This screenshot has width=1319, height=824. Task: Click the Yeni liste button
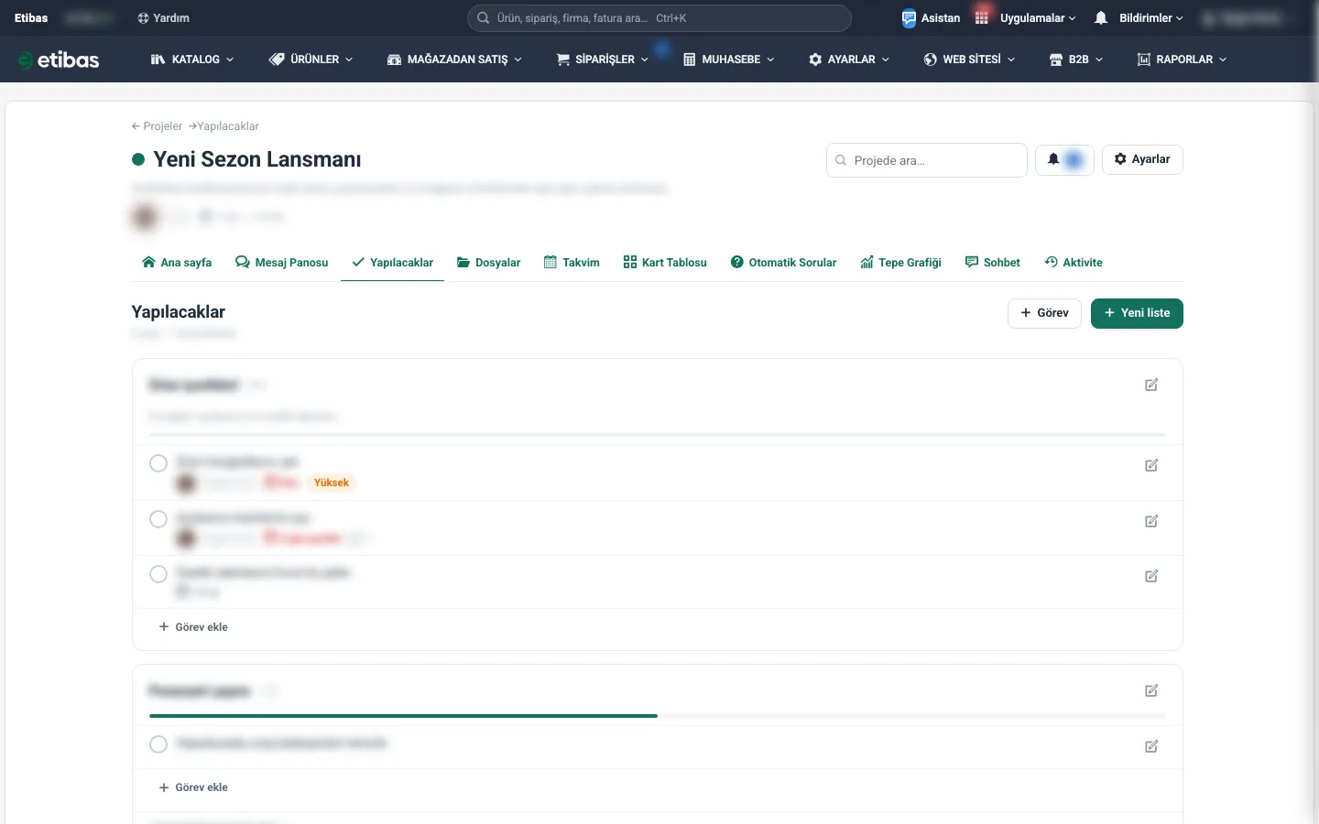pos(1137,313)
